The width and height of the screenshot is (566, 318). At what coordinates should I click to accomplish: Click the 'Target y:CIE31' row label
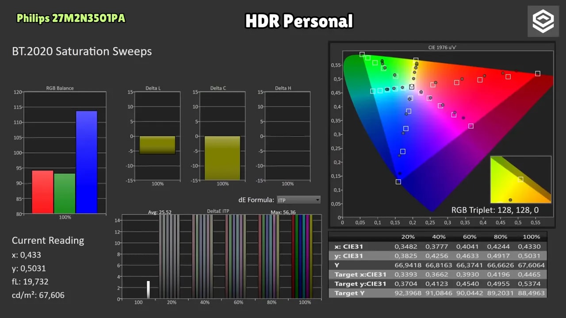(360, 284)
